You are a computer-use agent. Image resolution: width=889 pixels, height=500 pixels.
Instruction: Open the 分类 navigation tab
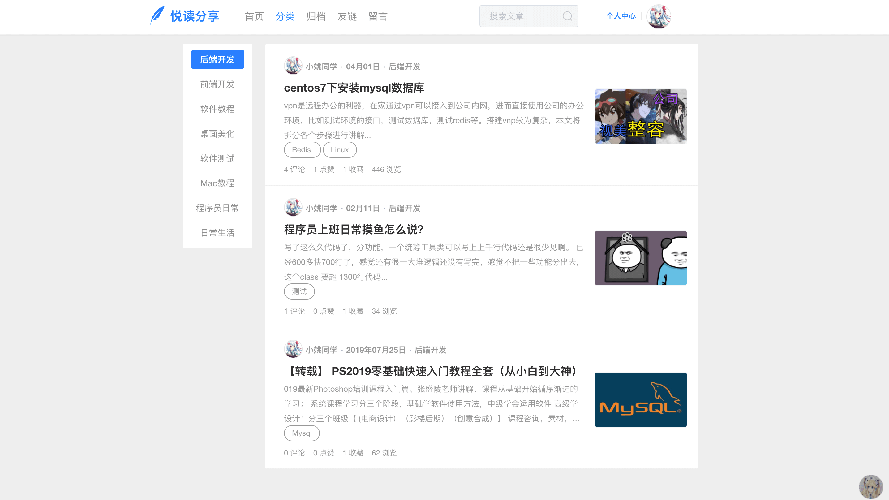pyautogui.click(x=285, y=16)
